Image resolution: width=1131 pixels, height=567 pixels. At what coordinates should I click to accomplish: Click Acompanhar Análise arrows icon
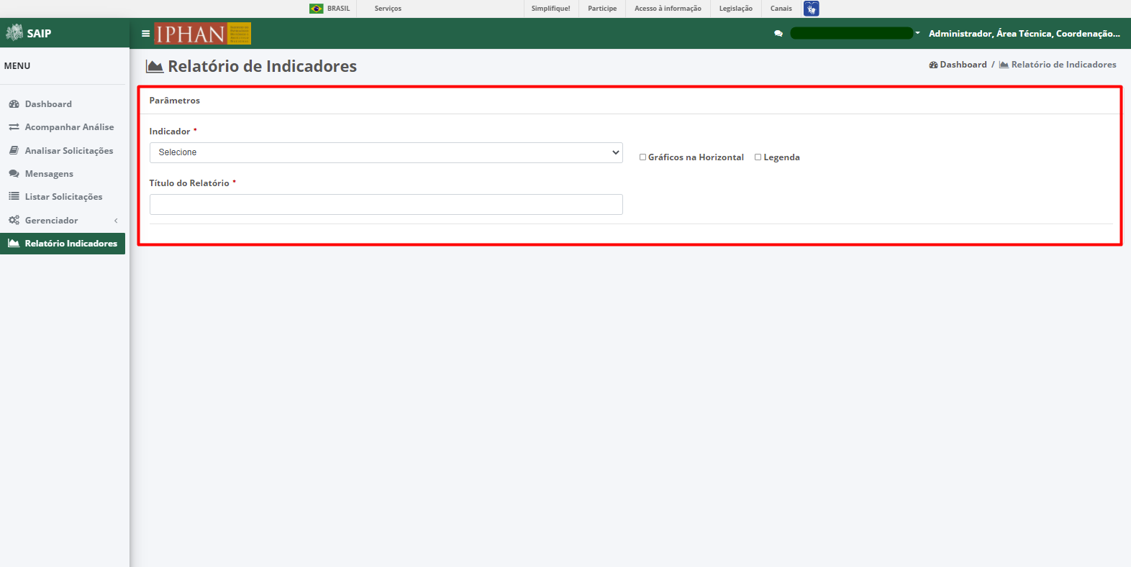click(x=14, y=127)
